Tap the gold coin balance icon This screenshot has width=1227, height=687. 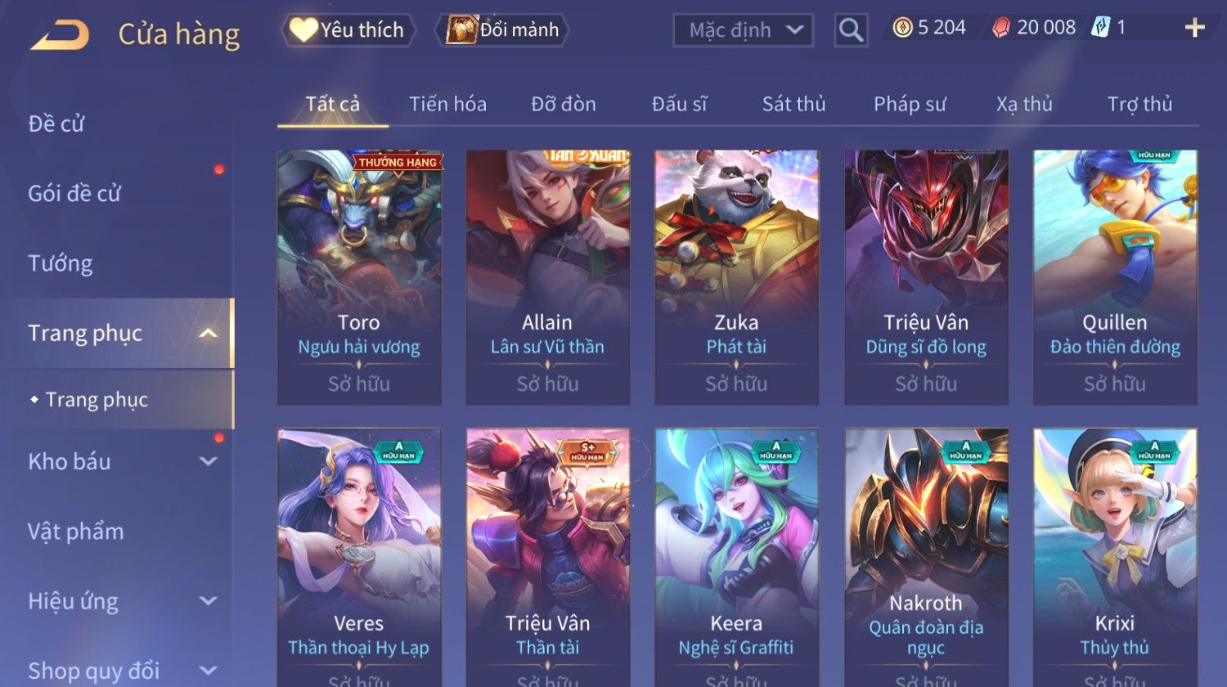point(902,28)
